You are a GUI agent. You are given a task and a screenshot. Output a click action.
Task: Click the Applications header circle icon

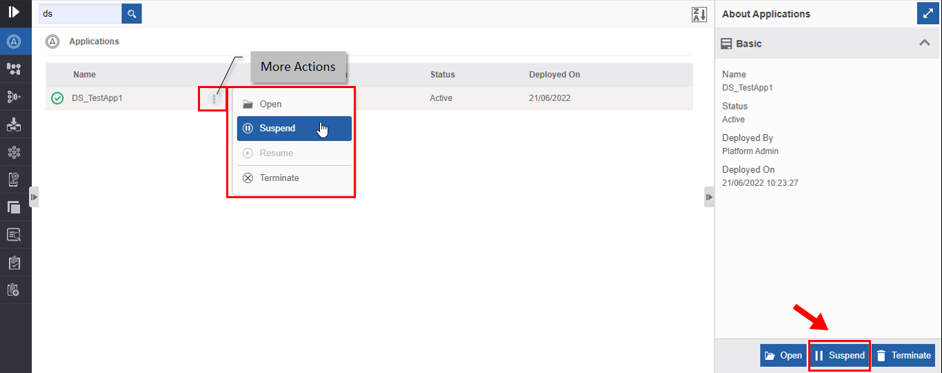point(52,41)
